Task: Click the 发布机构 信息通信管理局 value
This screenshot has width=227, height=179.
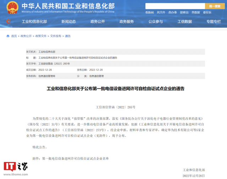Action: 47,76
